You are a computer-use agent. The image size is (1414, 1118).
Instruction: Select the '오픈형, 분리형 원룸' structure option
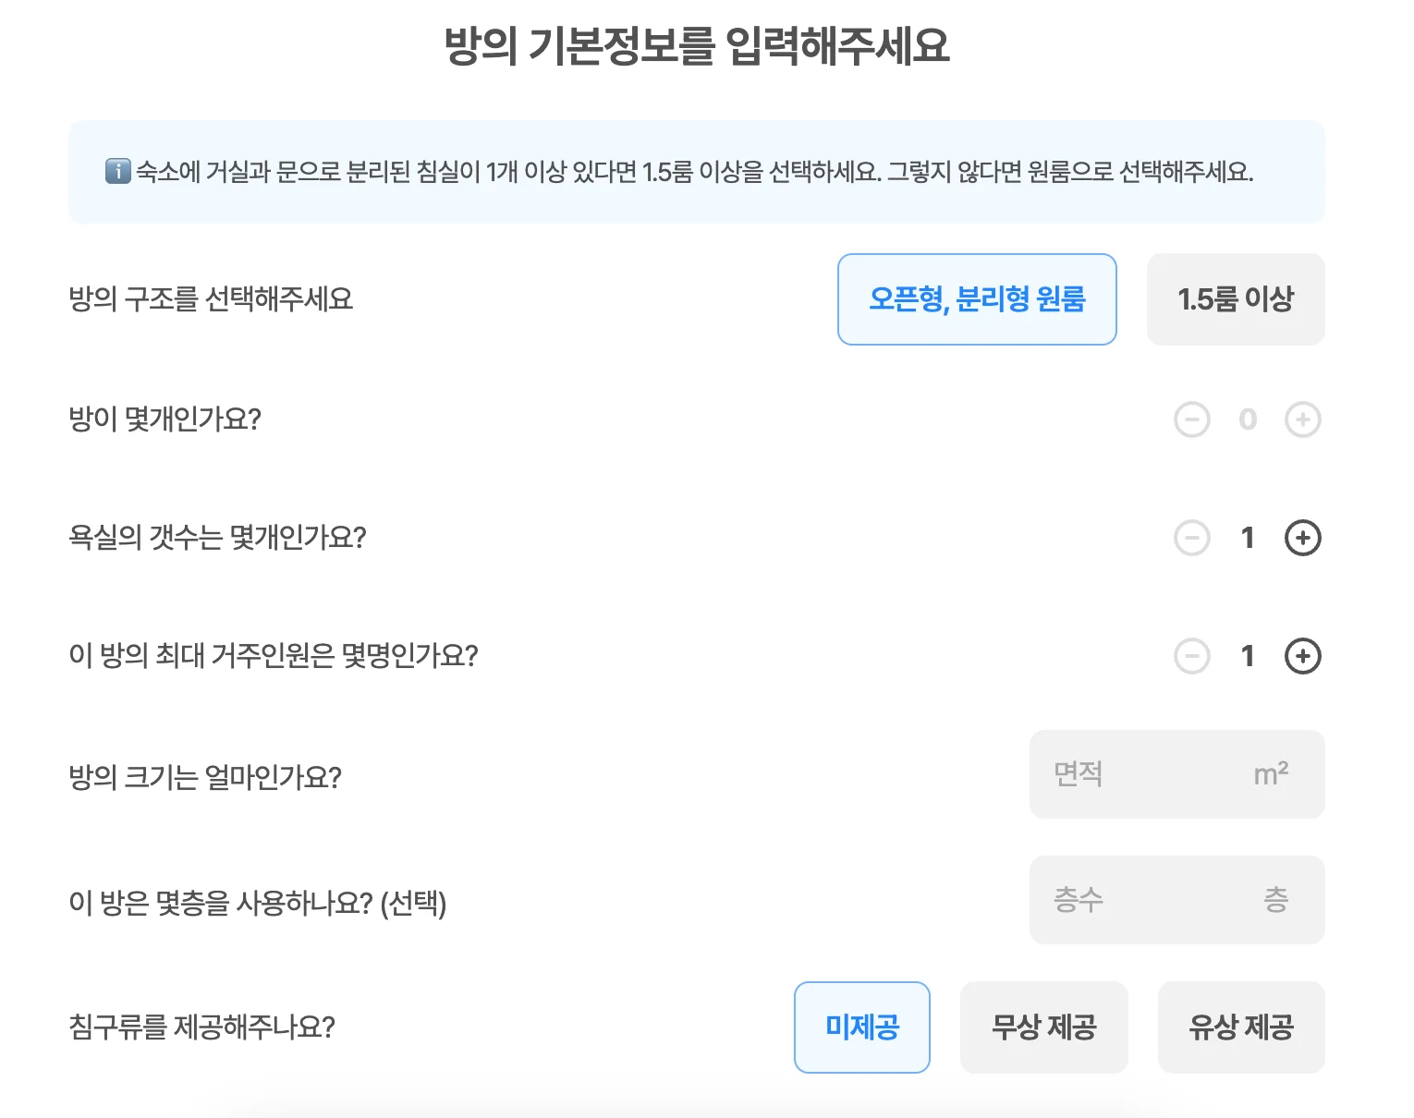point(977,299)
